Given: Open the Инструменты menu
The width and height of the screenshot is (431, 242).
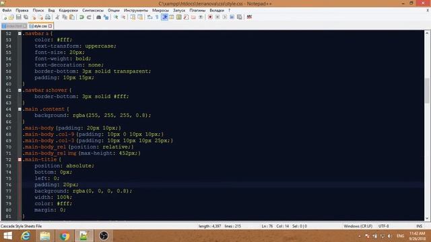Looking at the screenshot, I should click(136, 10).
